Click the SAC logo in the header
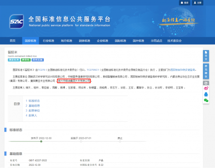The width and height of the screenshot is (215, 168). pos(16,21)
